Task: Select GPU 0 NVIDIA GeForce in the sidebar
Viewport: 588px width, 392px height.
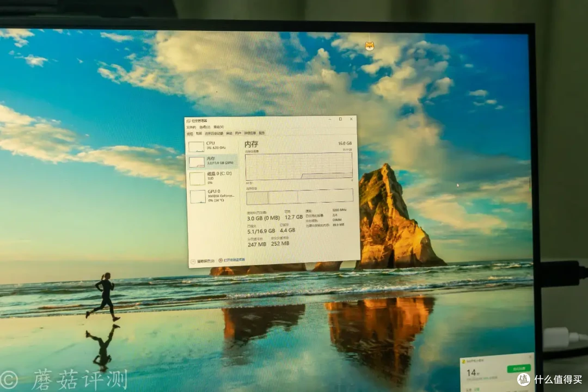Action: click(x=213, y=196)
